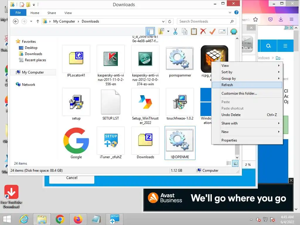Open Firefox from taskbar
This screenshot has width=300, height=225.
tap(78, 219)
